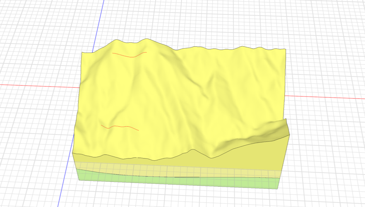
Task: Click the terrain's back-right top corner
Action: point(286,49)
